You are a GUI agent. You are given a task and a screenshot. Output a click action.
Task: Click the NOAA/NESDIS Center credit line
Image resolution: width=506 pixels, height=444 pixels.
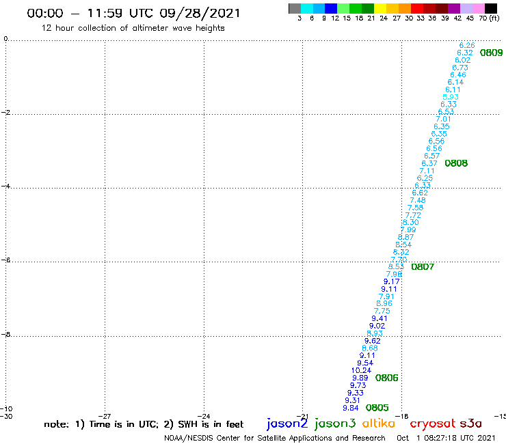tap(275, 439)
